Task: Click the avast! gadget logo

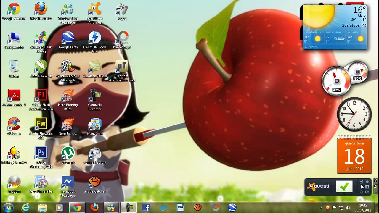Action: 318,186
